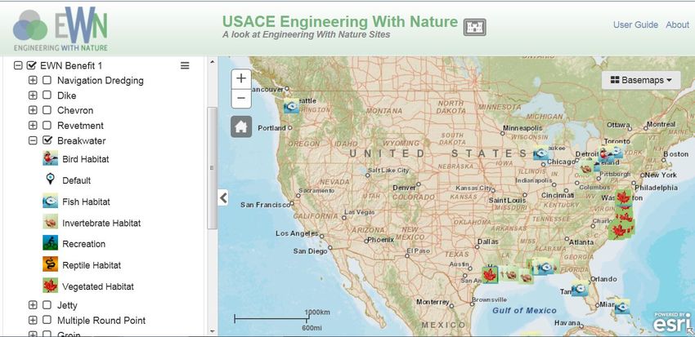Collapse the Breakwater node
Screen dimensions: 695x337
click(x=33, y=140)
